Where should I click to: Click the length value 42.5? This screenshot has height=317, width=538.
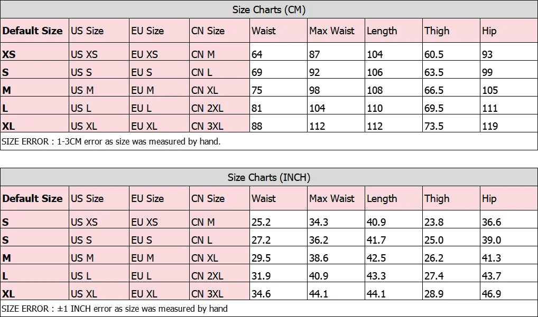pos(376,258)
